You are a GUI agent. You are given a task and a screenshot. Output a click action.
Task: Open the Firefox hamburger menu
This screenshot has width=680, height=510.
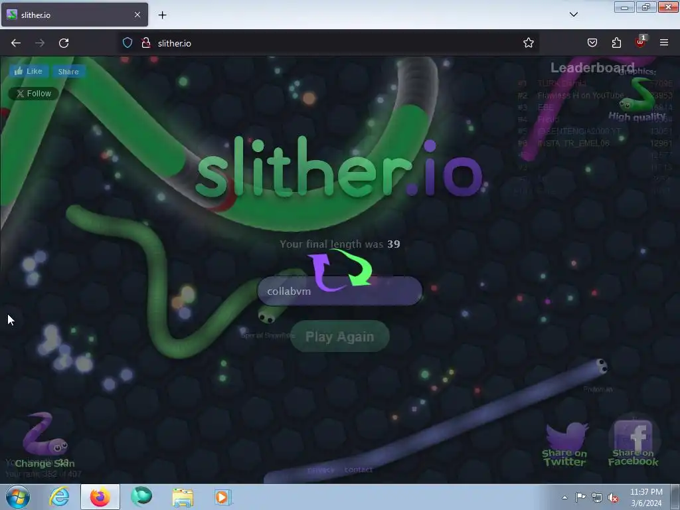click(x=664, y=42)
